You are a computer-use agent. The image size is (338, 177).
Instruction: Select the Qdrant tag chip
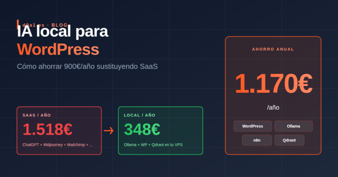[289, 140]
